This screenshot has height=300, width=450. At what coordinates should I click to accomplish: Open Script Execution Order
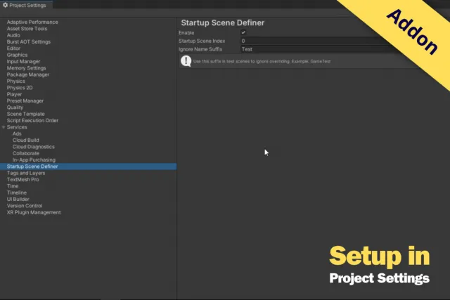(x=32, y=121)
